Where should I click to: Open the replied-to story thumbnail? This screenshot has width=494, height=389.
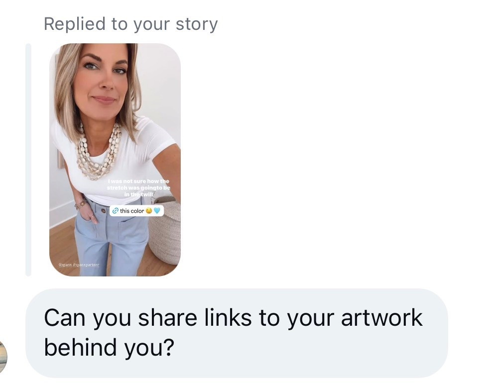pos(115,125)
